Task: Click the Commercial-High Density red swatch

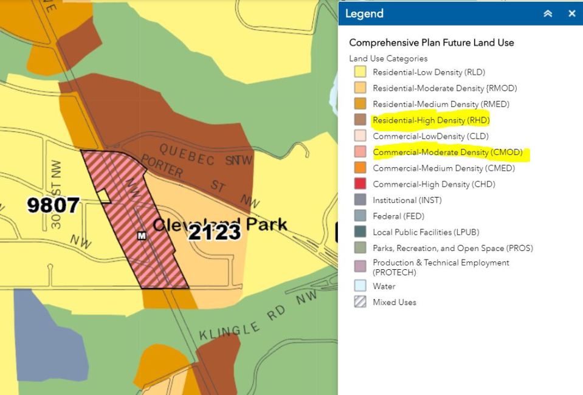Action: pyautogui.click(x=360, y=184)
